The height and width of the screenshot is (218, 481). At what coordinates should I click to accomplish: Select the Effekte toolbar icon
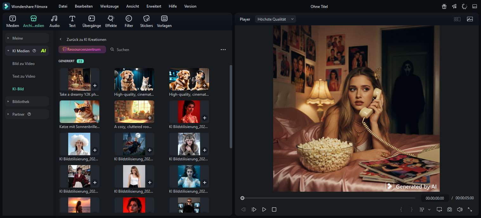(111, 21)
